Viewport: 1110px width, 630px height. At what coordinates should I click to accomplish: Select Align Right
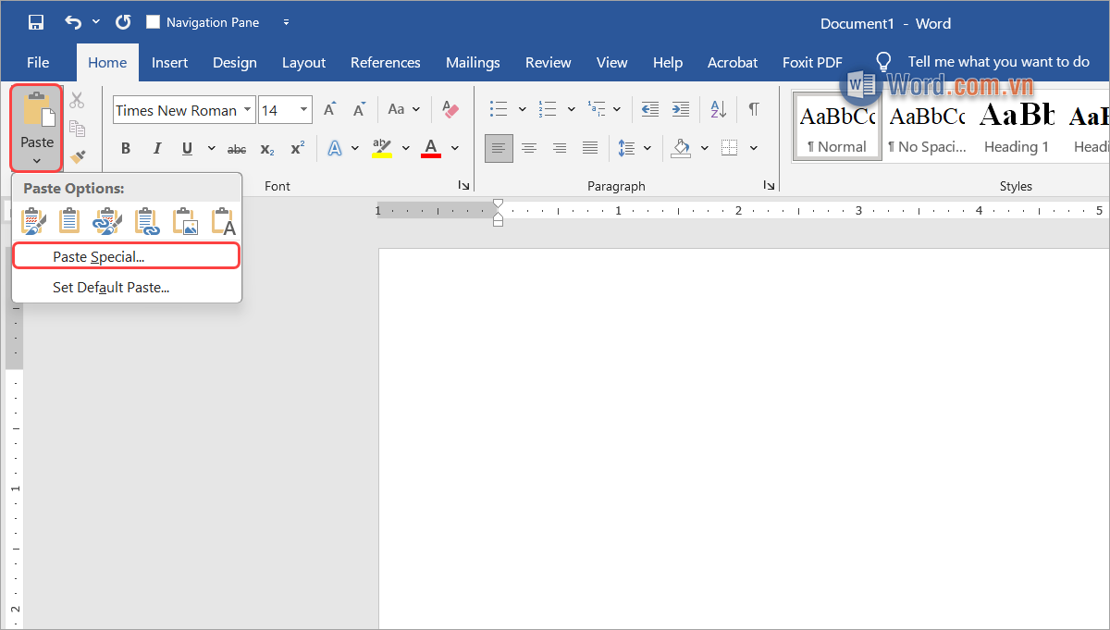pos(560,148)
